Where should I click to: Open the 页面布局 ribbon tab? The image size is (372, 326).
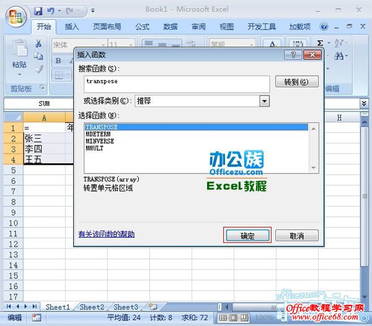pos(107,27)
